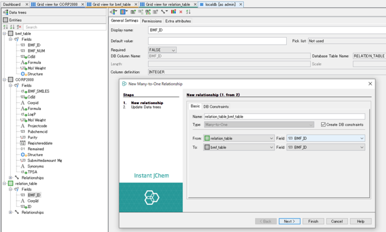Sort entities ascending in left panel
The image size is (386, 232).
point(5,27)
